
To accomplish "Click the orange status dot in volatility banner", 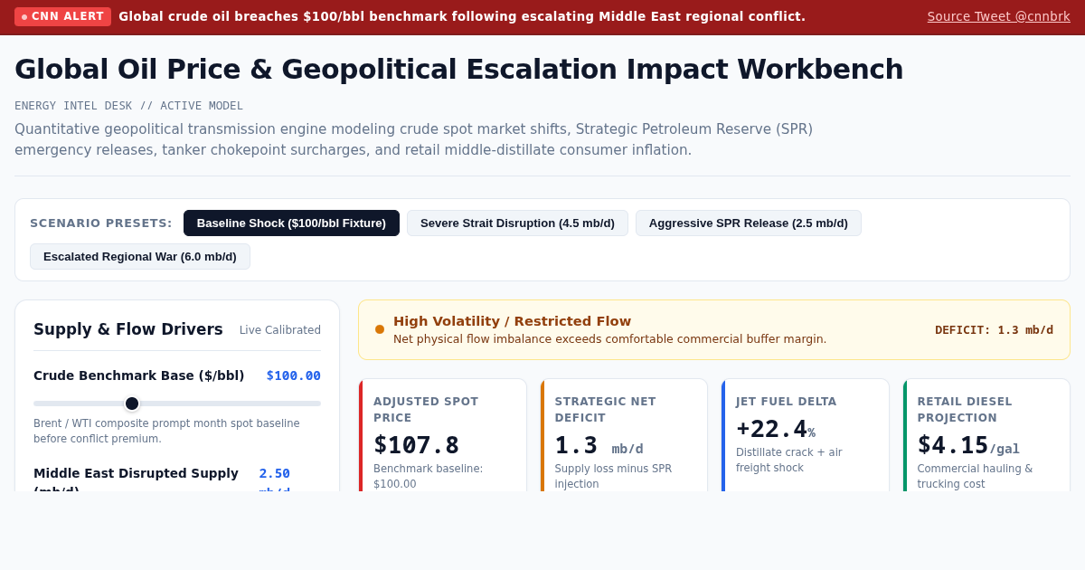I will tap(380, 329).
